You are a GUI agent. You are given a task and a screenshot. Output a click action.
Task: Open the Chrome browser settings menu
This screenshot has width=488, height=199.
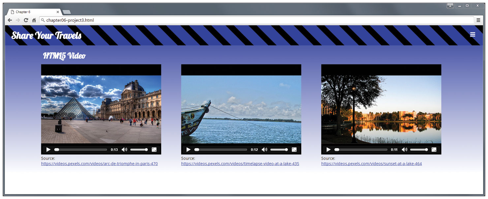(478, 20)
